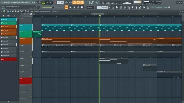Open the Channel rack view icon
The width and height of the screenshot is (184, 103).
121,7
